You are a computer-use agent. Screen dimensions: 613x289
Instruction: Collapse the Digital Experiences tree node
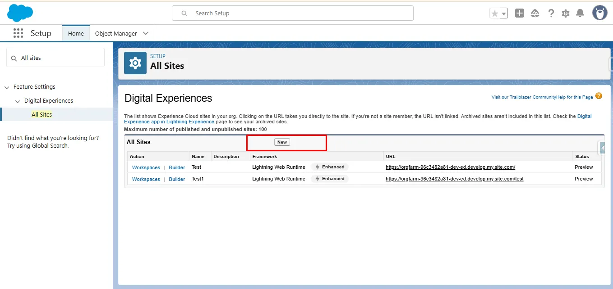18,101
